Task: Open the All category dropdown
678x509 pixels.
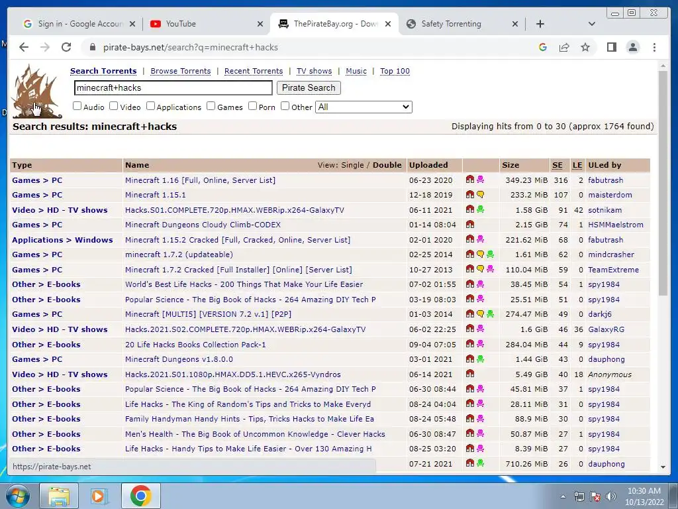Action: coord(363,107)
